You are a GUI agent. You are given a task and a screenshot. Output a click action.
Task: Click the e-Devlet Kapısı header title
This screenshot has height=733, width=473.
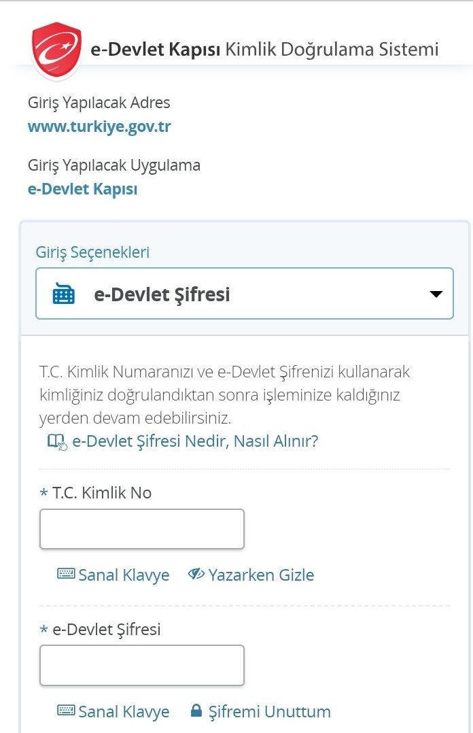click(155, 50)
